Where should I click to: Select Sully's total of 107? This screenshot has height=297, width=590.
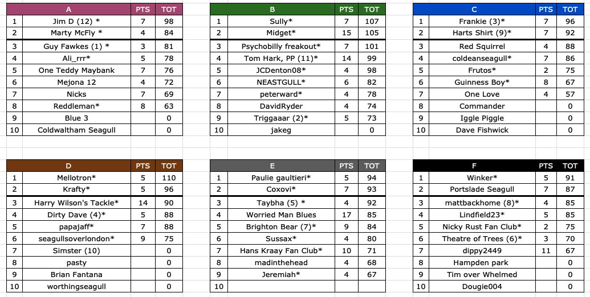tap(372, 21)
